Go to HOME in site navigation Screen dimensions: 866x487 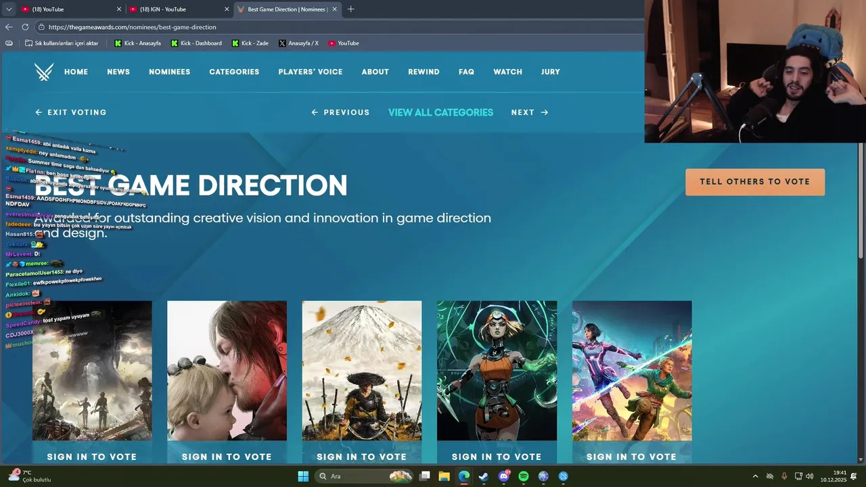pos(76,72)
